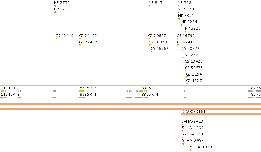Click the GS:10878 insertion marker
Image resolution: width=261 pixels, height=152 pixels.
click(x=150, y=45)
